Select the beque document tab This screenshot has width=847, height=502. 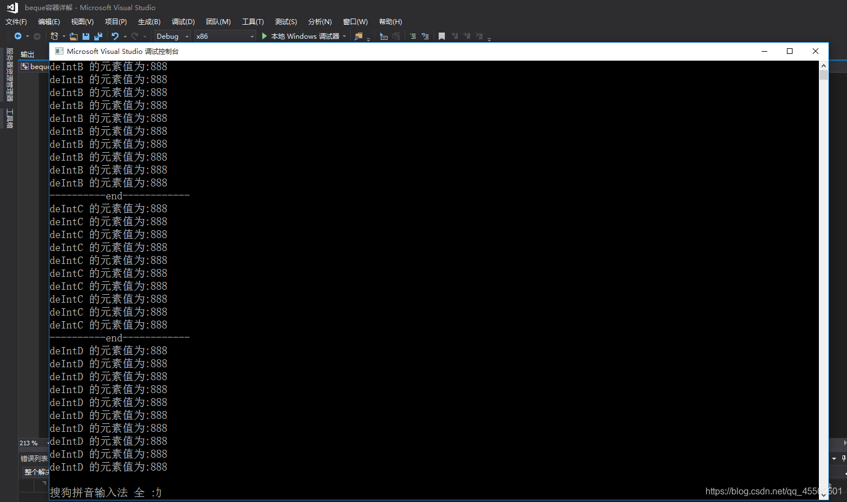click(x=35, y=66)
